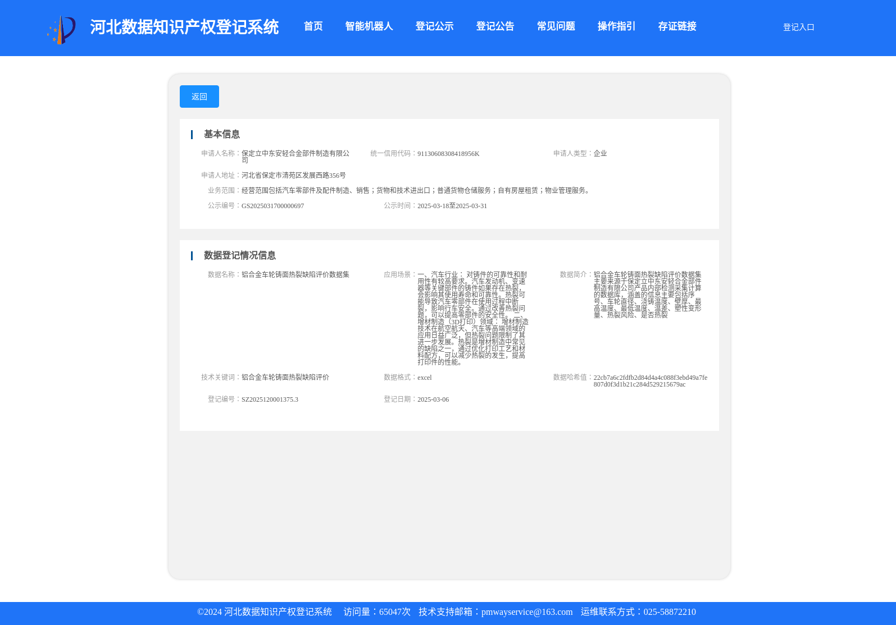Open 操作指引 menu item
Screen dimensions: 896x625
coord(617,26)
